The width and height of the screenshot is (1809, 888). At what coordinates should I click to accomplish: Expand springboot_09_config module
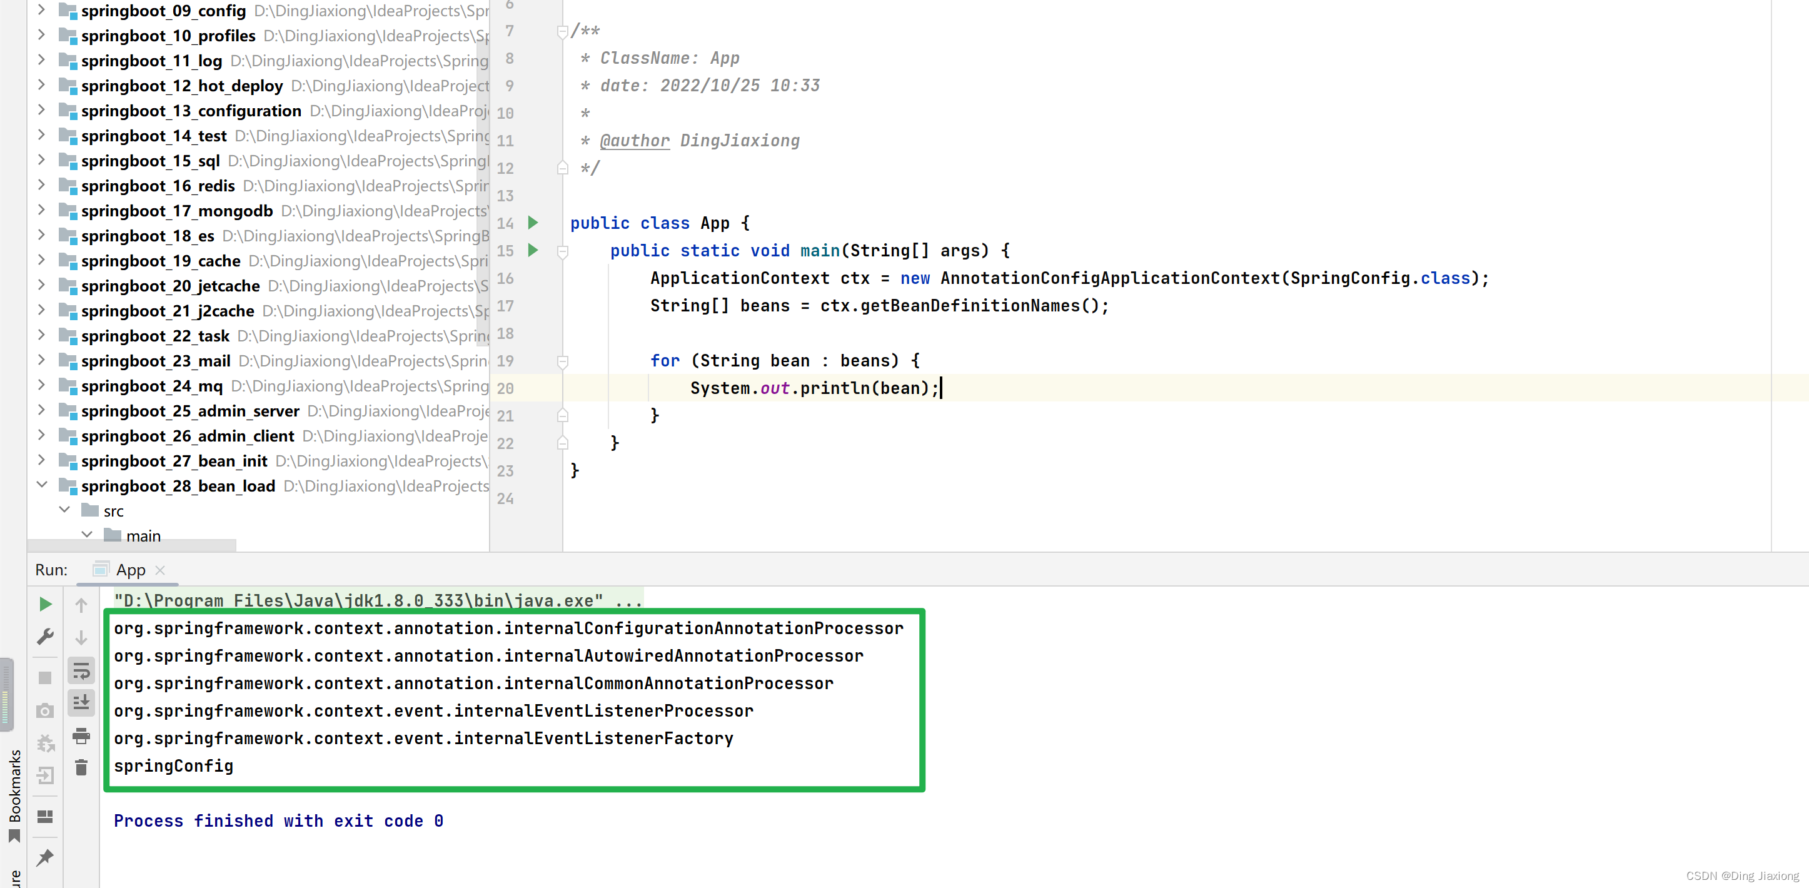pos(41,10)
